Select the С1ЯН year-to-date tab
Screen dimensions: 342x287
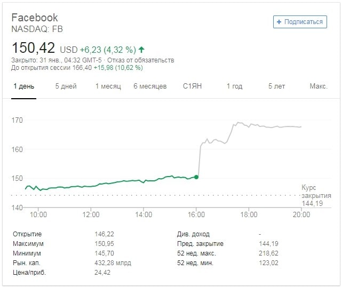point(192,86)
